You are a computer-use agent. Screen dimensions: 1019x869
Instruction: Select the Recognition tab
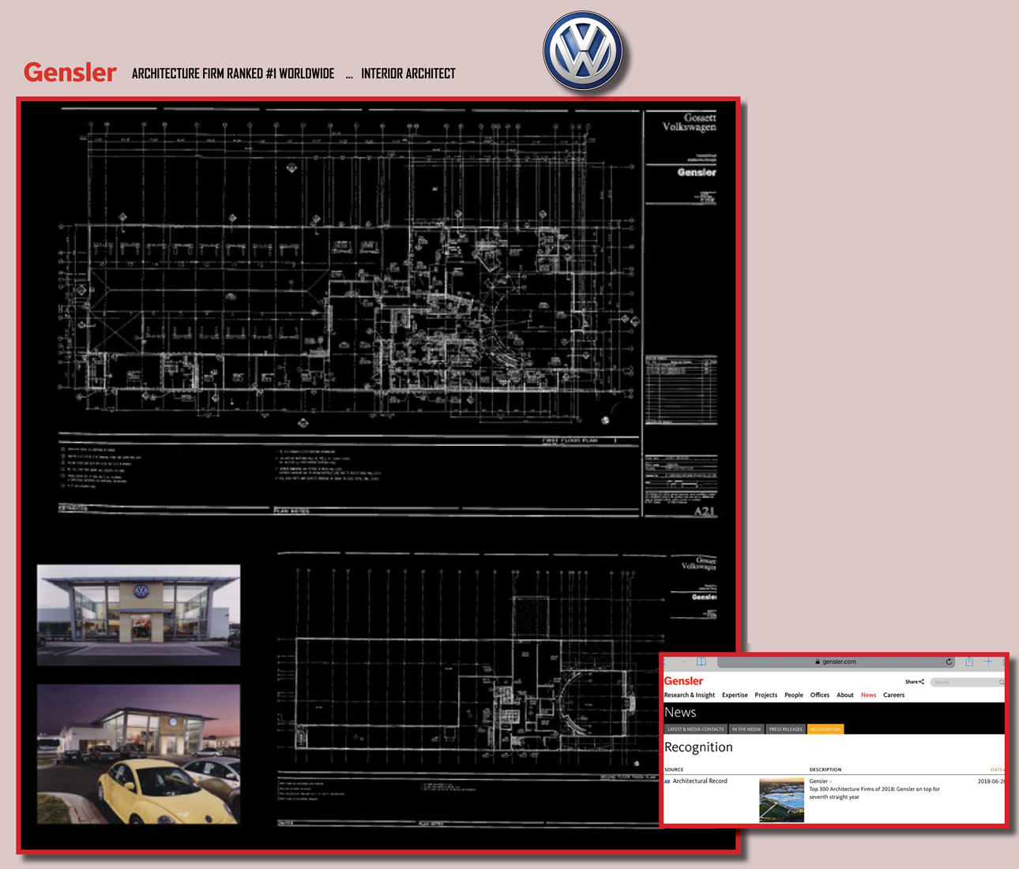point(825,729)
